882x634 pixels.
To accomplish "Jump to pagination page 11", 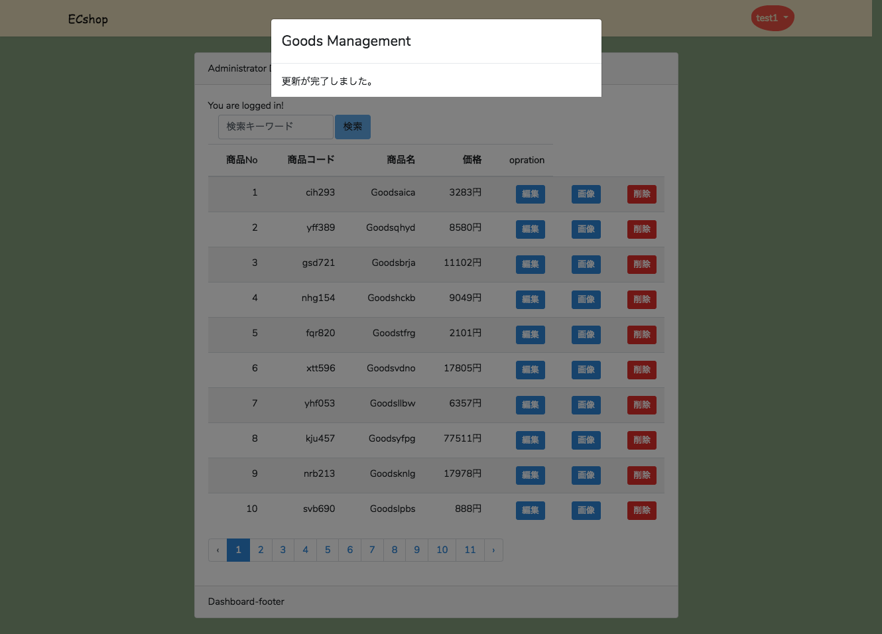I will (x=470, y=550).
